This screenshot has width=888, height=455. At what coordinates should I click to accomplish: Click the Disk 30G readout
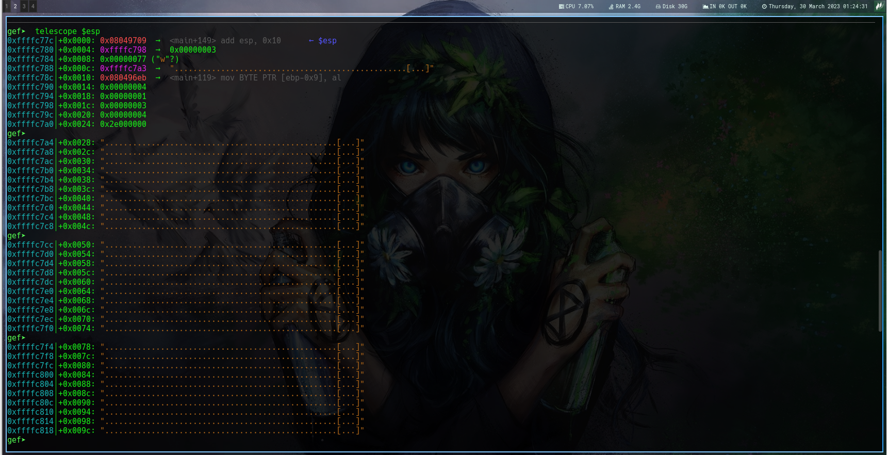point(675,7)
